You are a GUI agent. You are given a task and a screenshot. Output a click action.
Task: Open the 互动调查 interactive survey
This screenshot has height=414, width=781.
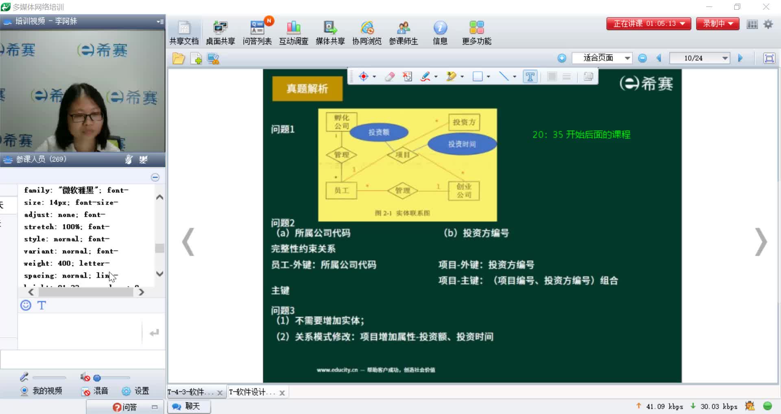point(293,32)
